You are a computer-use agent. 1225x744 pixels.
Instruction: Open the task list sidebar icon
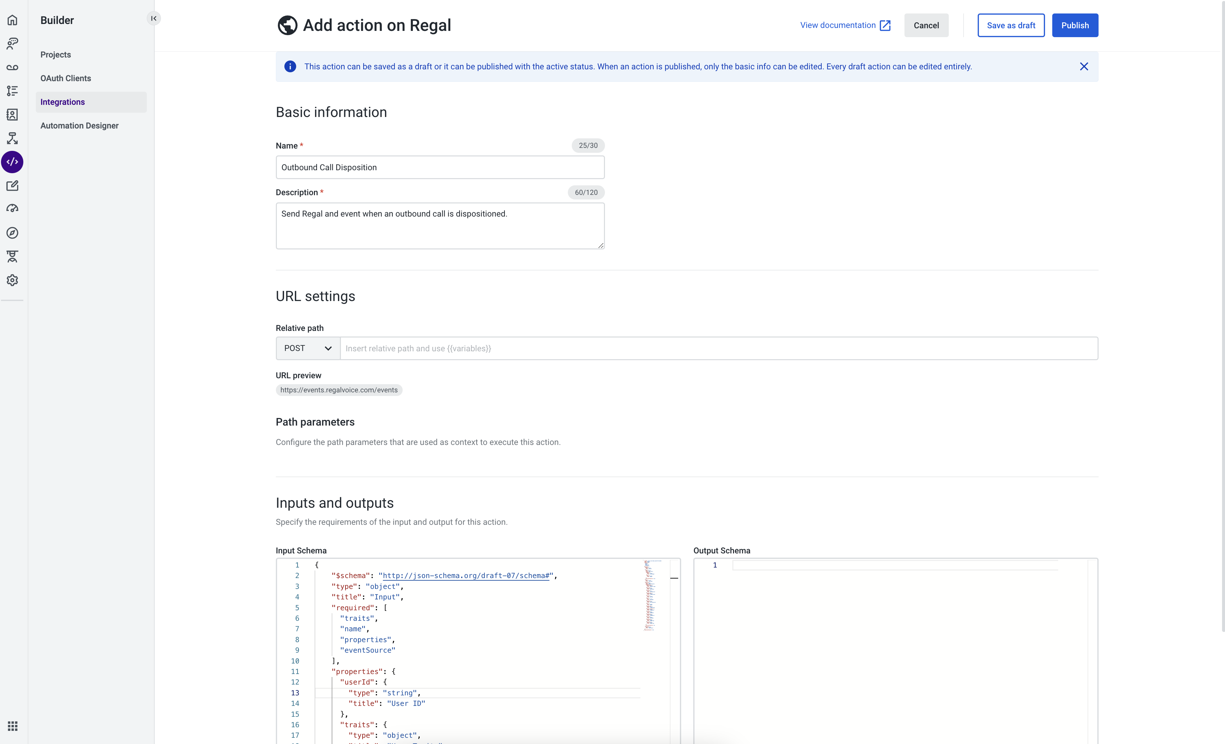[x=12, y=91]
